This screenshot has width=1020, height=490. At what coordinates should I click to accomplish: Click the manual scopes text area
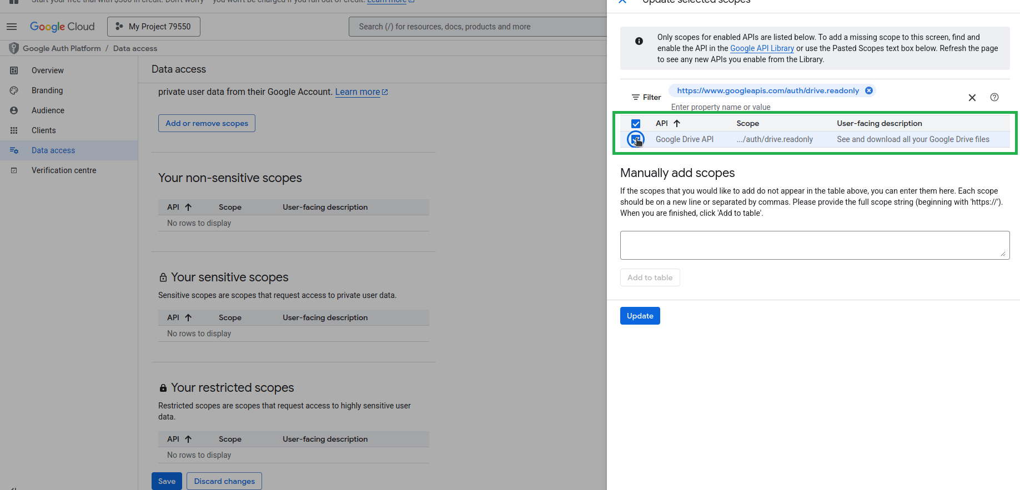[814, 245]
